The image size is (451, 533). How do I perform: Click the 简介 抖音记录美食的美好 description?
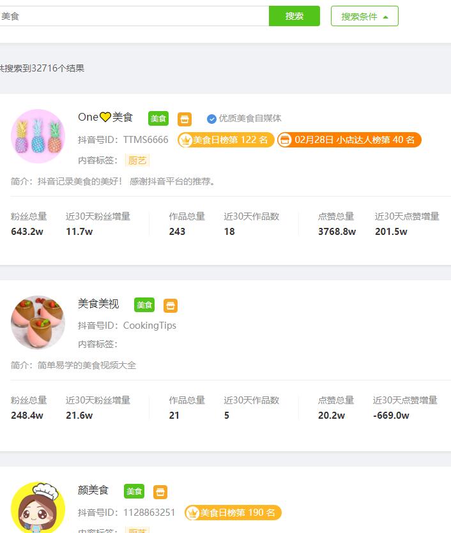pyautogui.click(x=113, y=181)
